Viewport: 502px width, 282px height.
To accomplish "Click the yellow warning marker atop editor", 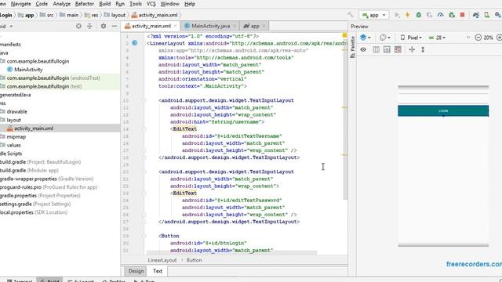I will [344, 35].
